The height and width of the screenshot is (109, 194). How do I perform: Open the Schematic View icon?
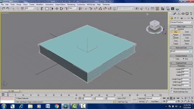[x=157, y=9]
